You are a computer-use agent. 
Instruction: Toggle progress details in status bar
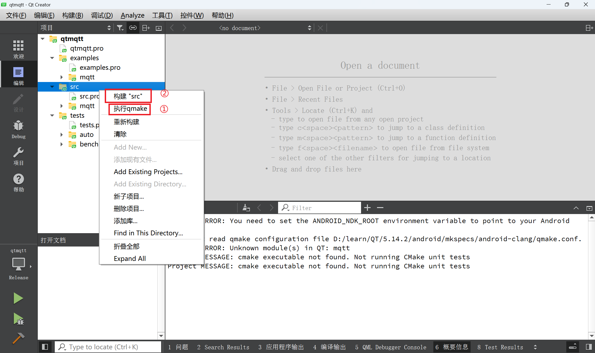[x=572, y=347]
